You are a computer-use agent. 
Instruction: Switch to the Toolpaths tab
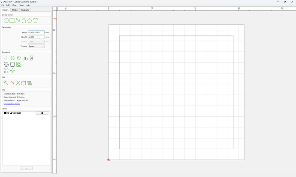[x=25, y=10]
